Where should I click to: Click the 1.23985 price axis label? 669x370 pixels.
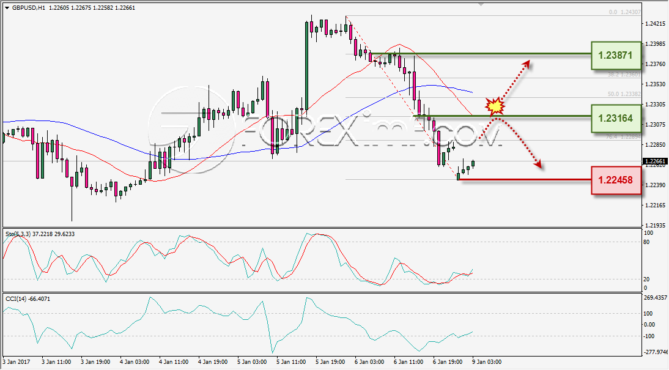656,44
